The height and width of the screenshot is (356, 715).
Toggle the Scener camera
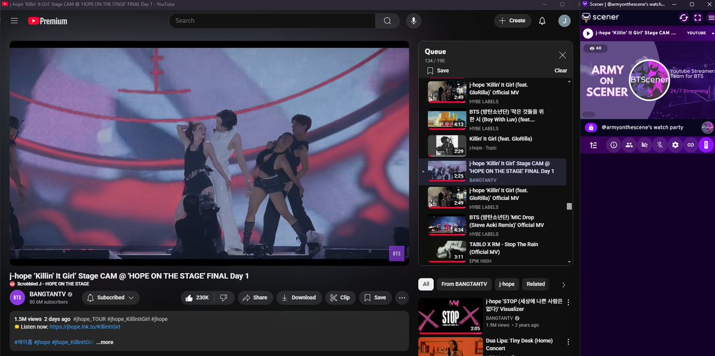[x=644, y=145]
